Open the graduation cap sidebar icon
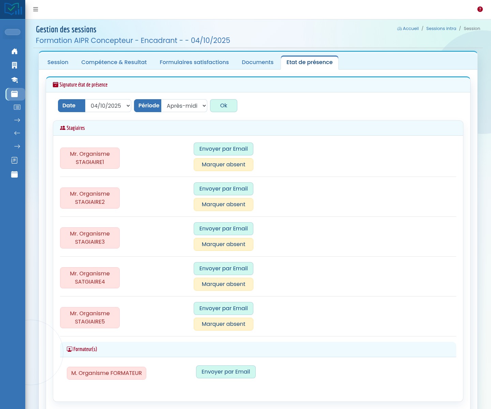 (x=14, y=80)
